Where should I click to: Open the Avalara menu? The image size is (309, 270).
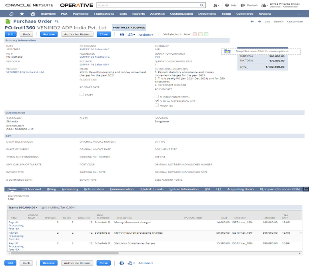(x=265, y=14)
